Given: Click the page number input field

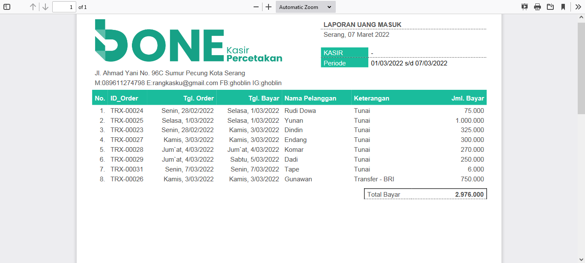Looking at the screenshot, I should [x=64, y=7].
